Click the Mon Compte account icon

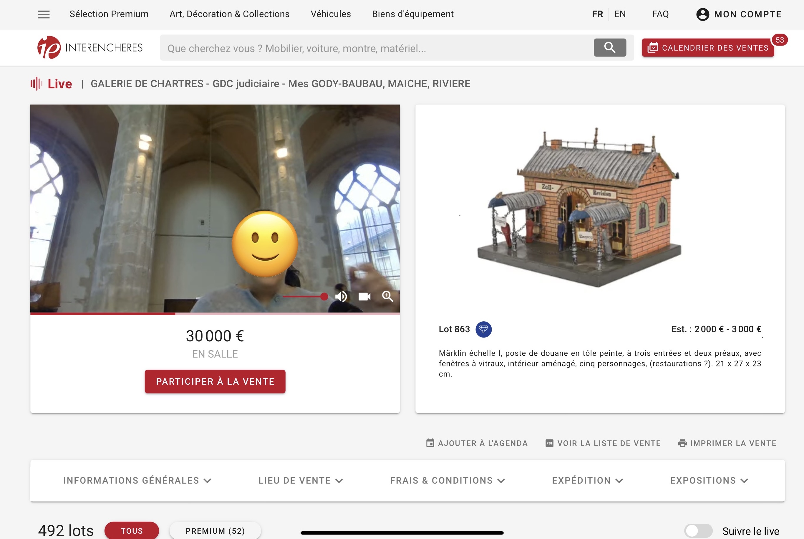tap(702, 14)
